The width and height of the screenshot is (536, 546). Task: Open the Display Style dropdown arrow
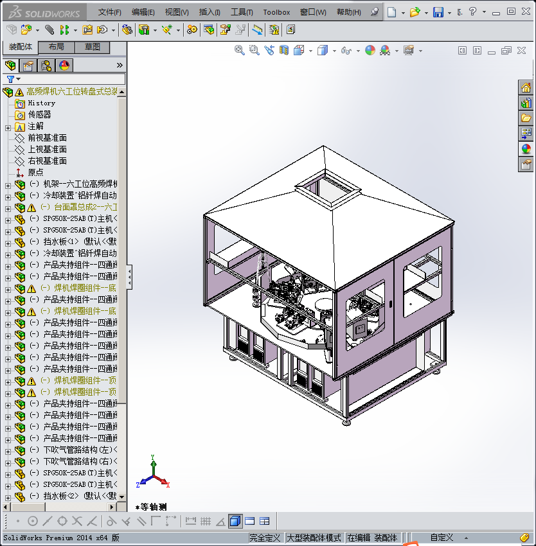click(334, 51)
